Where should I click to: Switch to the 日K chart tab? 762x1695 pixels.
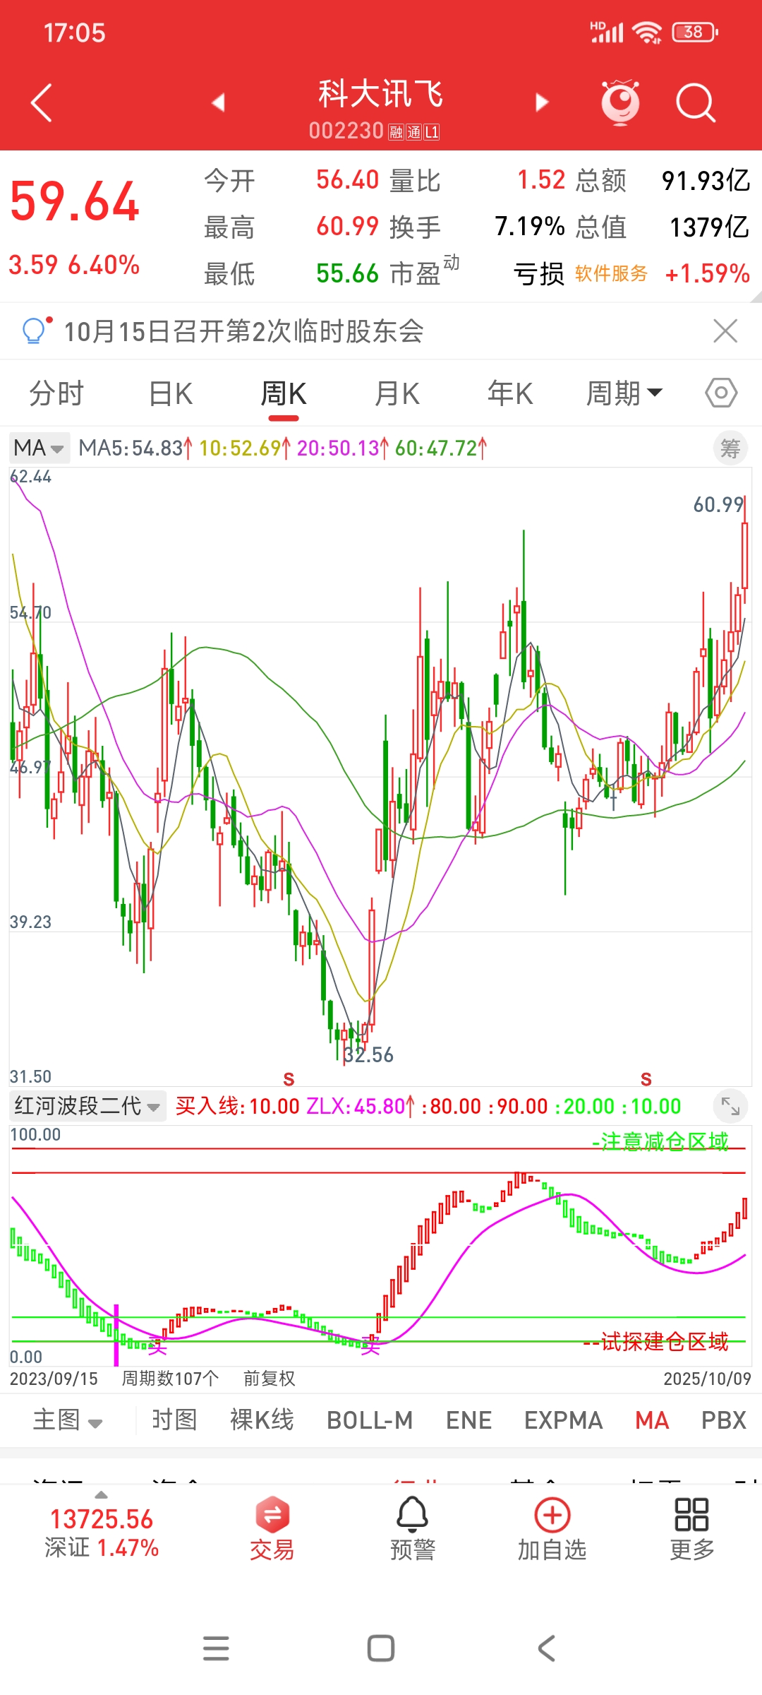pyautogui.click(x=171, y=393)
